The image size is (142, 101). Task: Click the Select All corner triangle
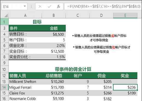pos(6,15)
